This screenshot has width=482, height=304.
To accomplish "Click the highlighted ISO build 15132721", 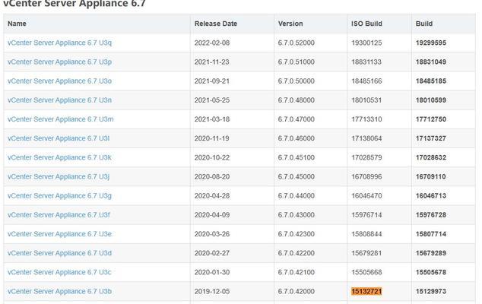I will (x=366, y=291).
